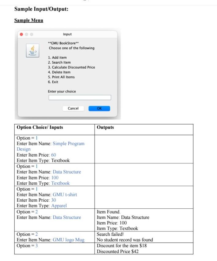The image size is (217, 261).
Task: Click menu line '1. Add item'
Action: (57, 58)
